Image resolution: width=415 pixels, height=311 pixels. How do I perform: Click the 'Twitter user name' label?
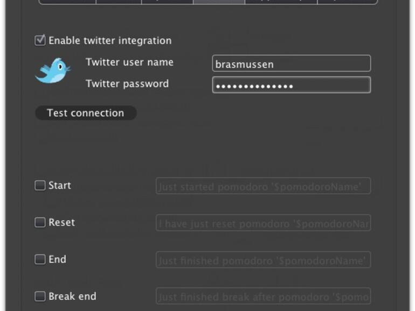click(129, 62)
